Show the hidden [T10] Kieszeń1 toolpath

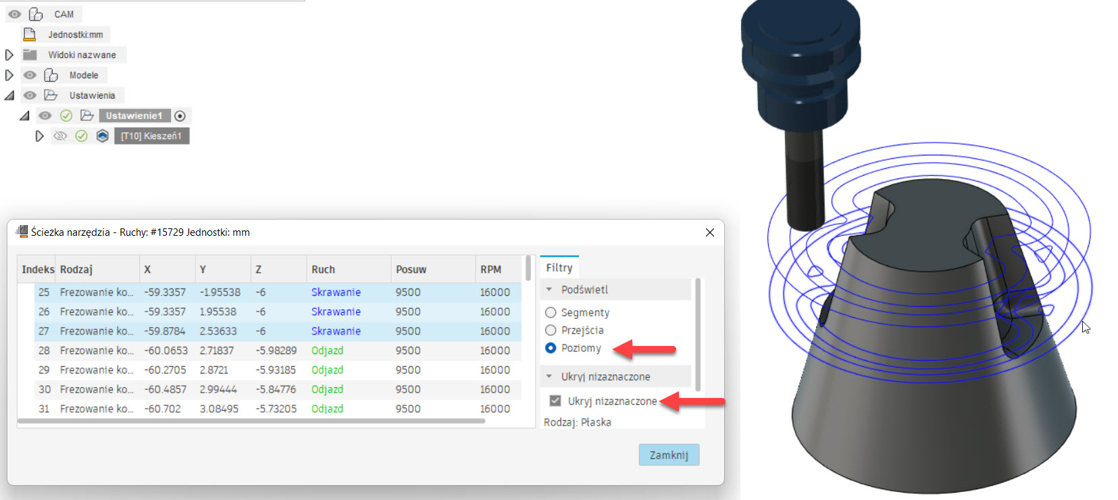pos(60,136)
